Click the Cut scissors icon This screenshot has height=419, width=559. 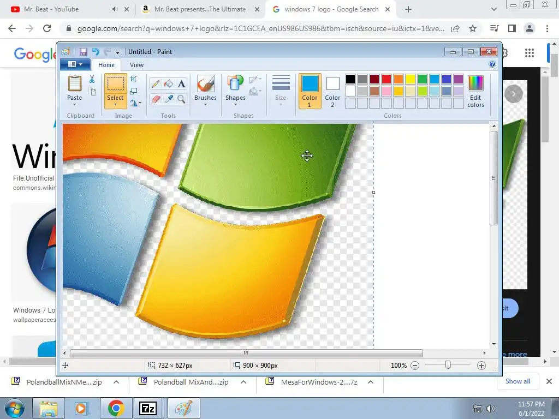(92, 79)
